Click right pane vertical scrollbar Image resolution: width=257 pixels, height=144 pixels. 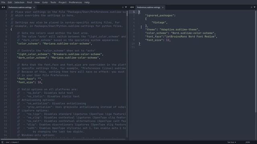point(256,61)
